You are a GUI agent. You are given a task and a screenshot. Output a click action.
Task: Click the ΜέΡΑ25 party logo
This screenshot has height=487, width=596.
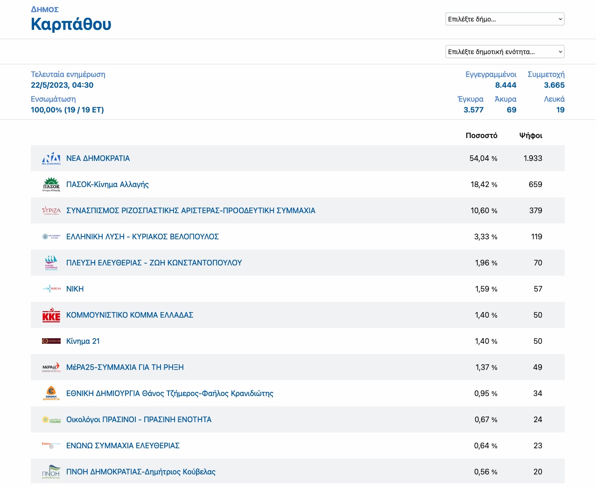pos(51,367)
